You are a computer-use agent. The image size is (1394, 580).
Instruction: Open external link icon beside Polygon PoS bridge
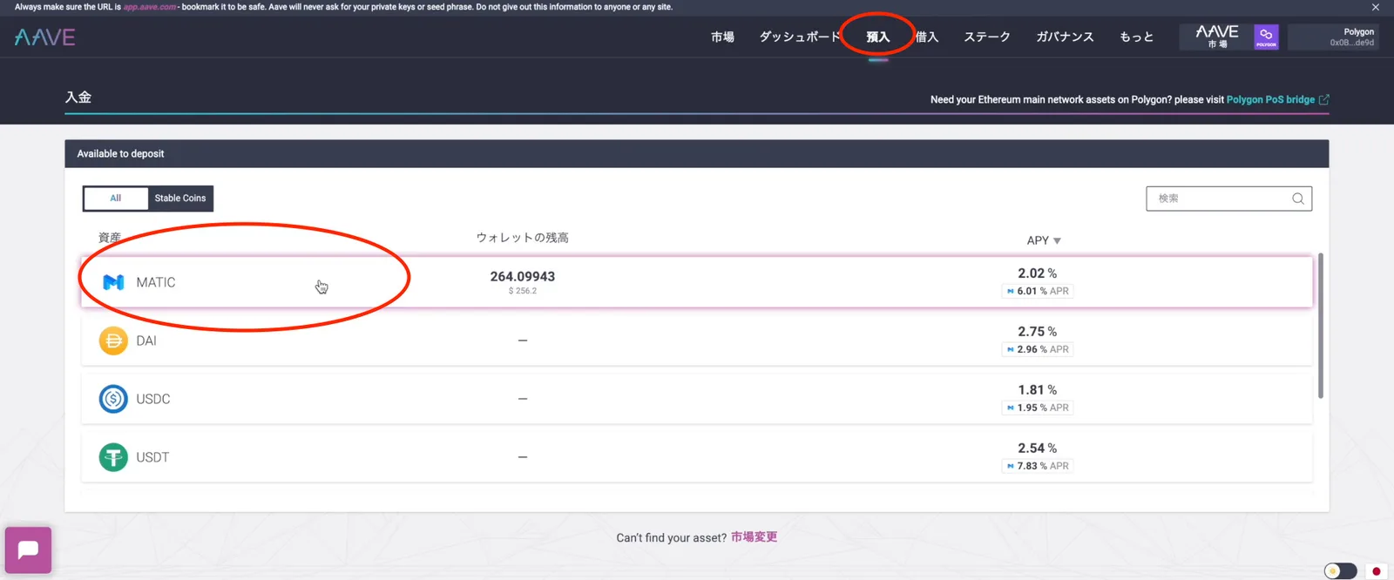(x=1324, y=99)
